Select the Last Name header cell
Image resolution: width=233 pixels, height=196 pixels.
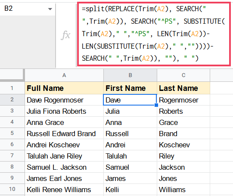[x=183, y=88]
